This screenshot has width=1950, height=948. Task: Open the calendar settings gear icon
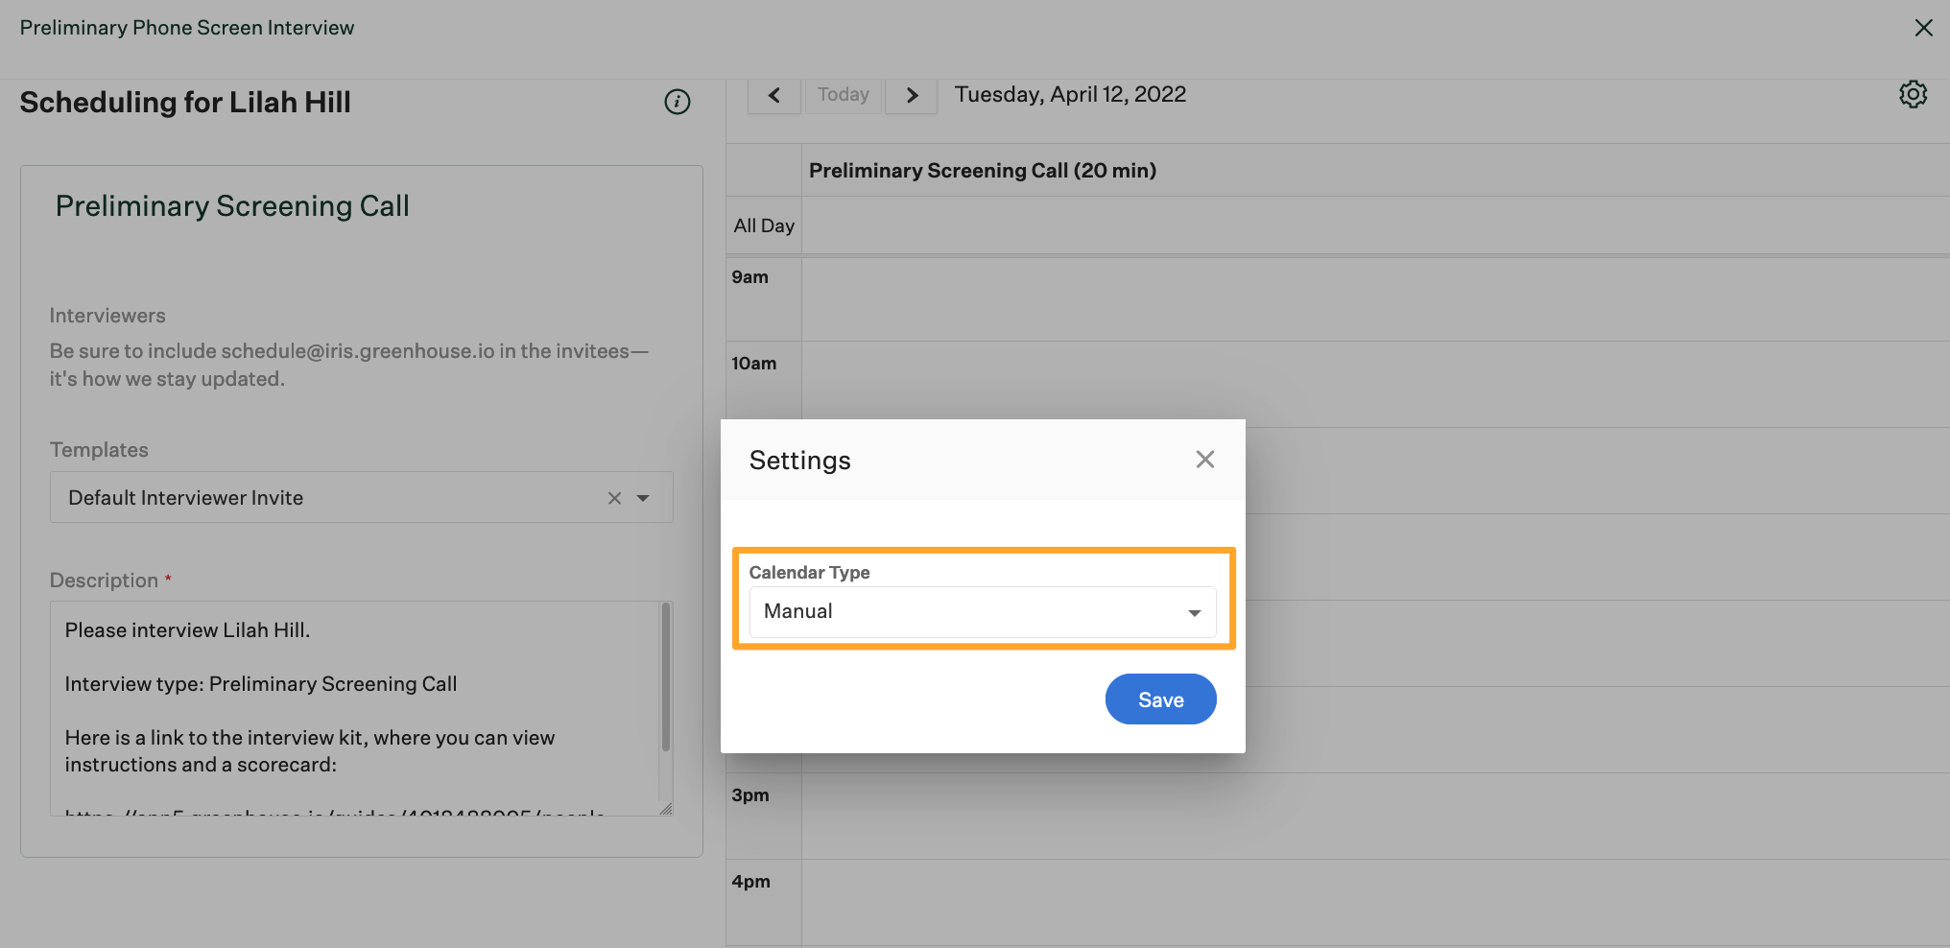coord(1913,94)
